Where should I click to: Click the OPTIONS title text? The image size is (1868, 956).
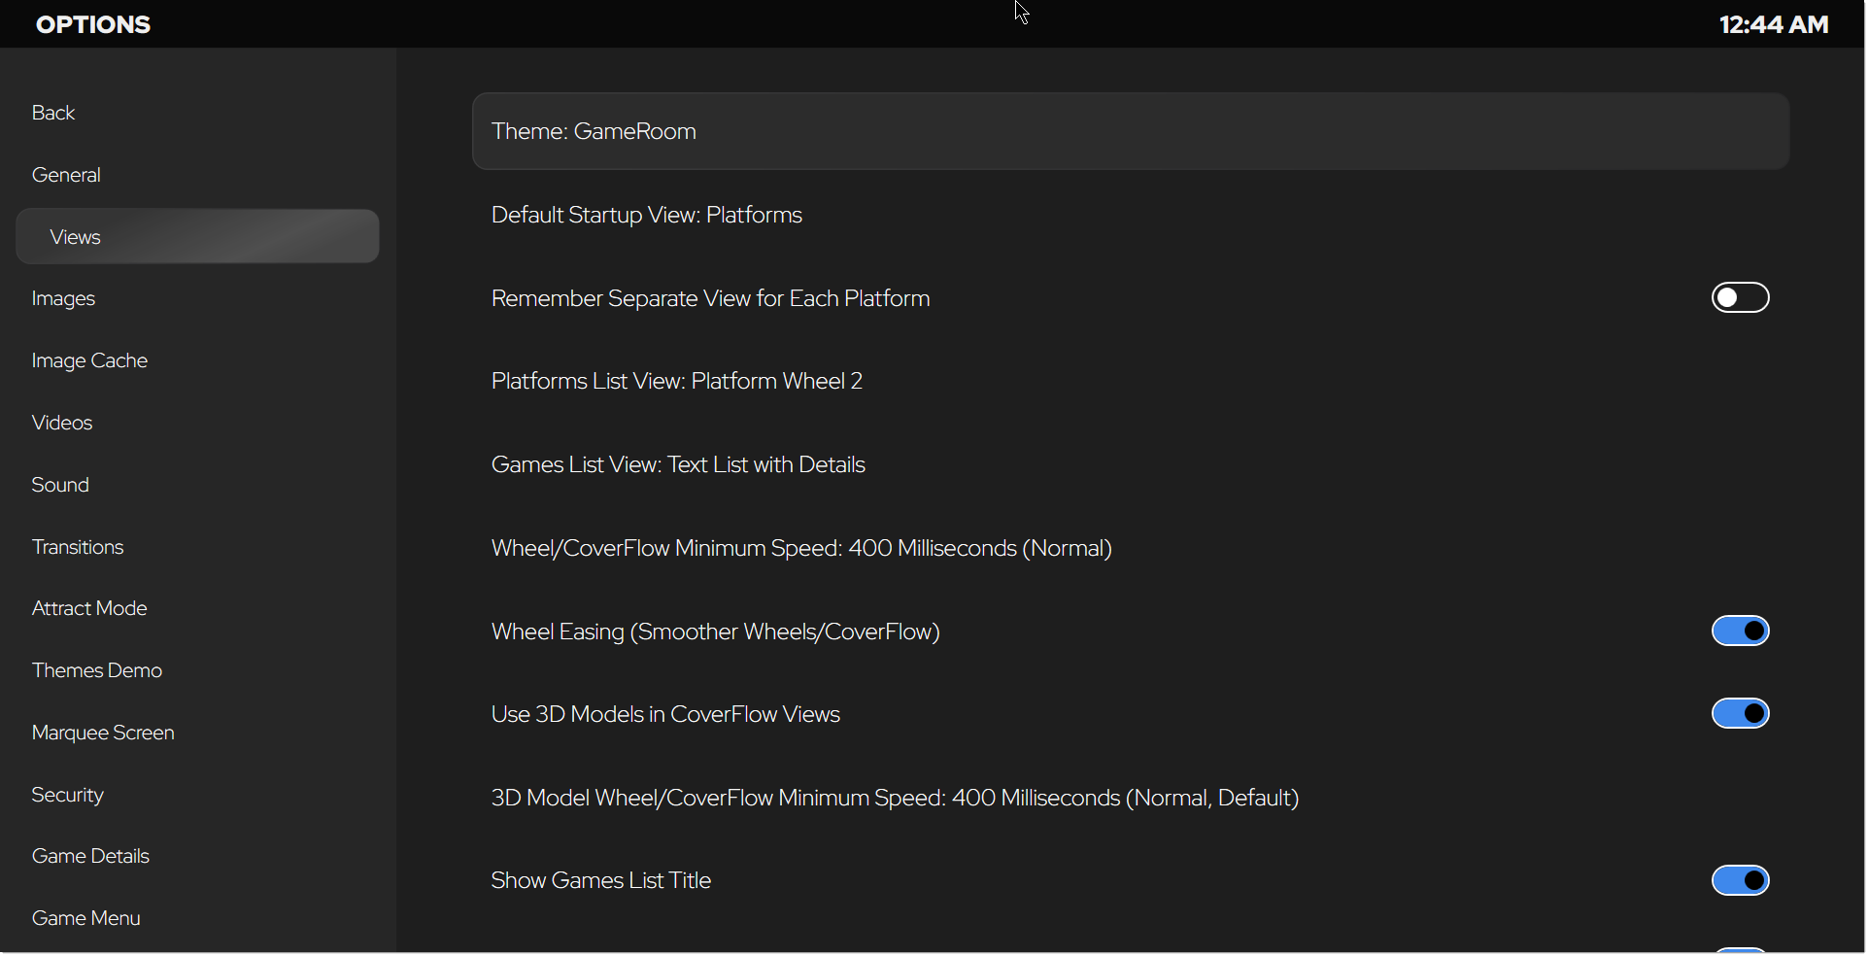(x=93, y=24)
